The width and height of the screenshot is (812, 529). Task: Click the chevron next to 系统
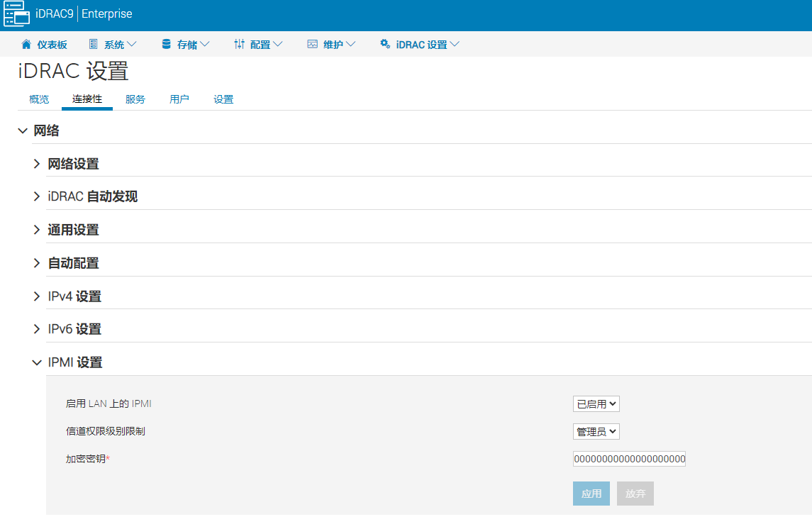point(131,45)
